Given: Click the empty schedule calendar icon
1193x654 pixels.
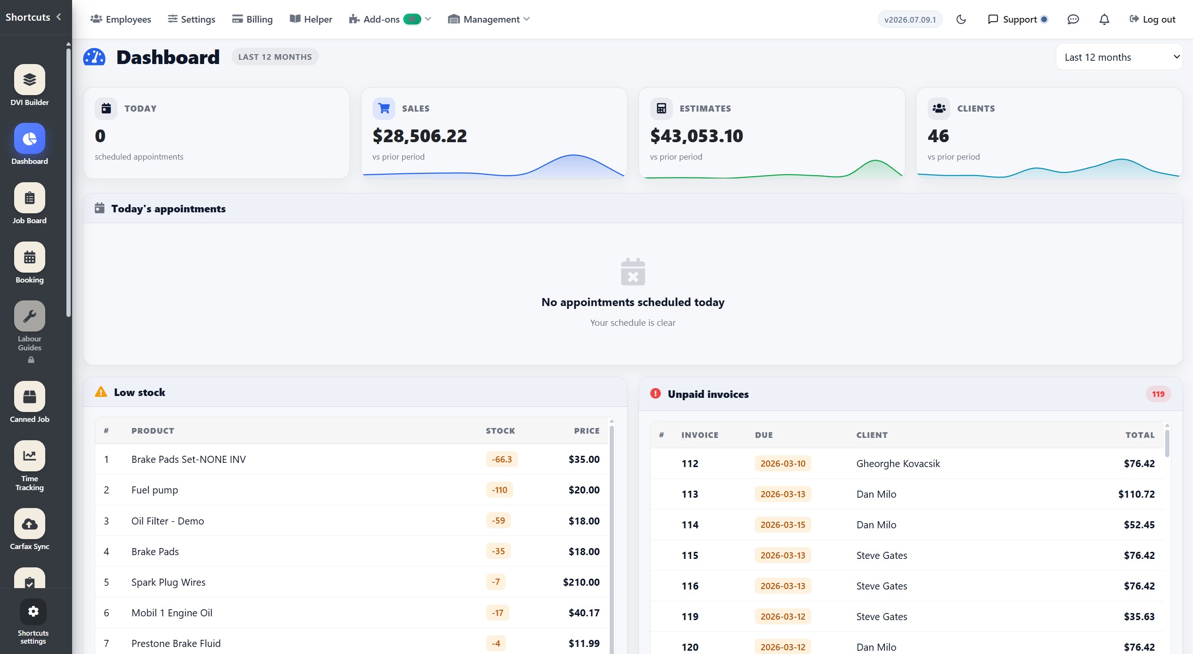Looking at the screenshot, I should (x=633, y=272).
